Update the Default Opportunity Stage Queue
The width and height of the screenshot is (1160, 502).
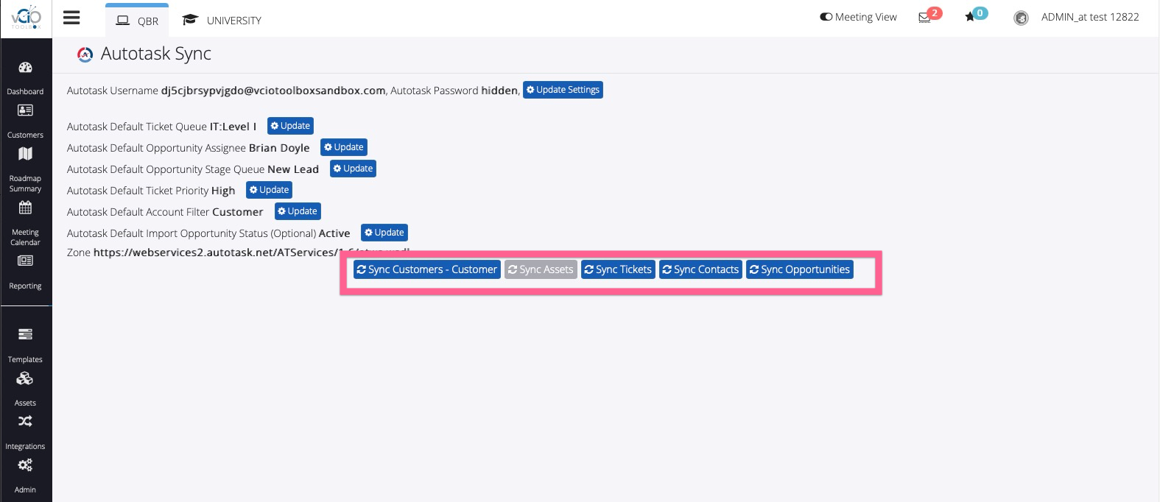(x=353, y=169)
